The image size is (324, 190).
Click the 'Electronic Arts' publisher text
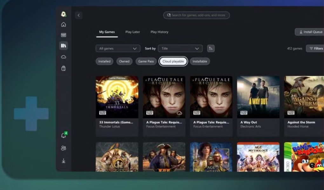click(x=251, y=127)
